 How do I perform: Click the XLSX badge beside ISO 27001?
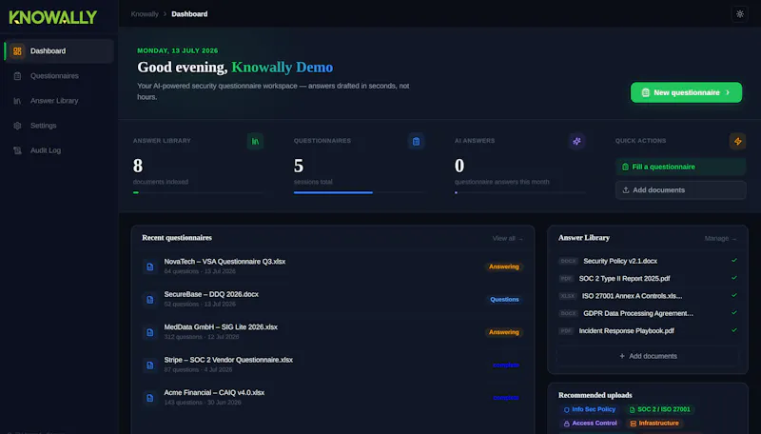[568, 296]
